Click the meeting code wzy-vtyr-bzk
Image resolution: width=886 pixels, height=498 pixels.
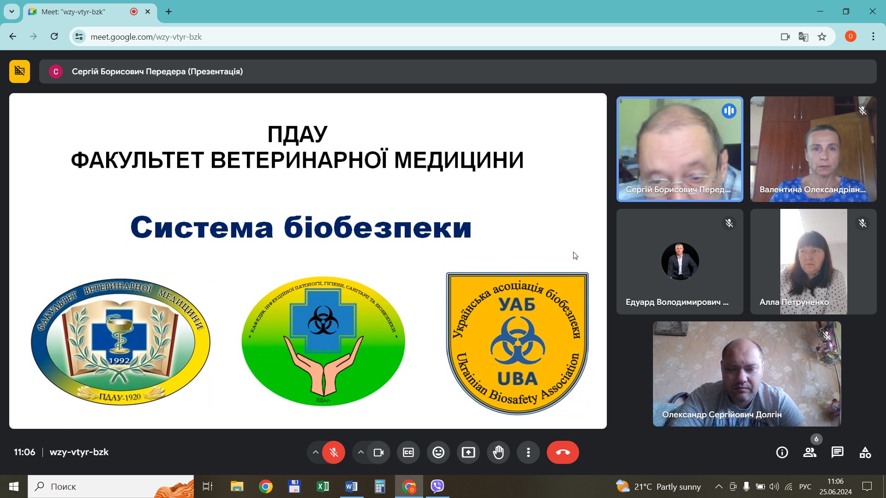click(79, 452)
